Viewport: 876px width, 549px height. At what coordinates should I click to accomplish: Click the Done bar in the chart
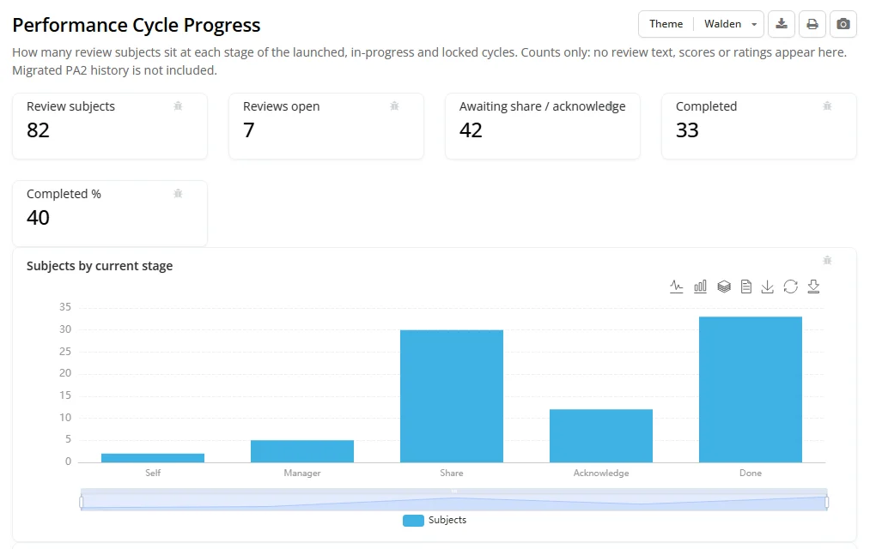(x=751, y=389)
